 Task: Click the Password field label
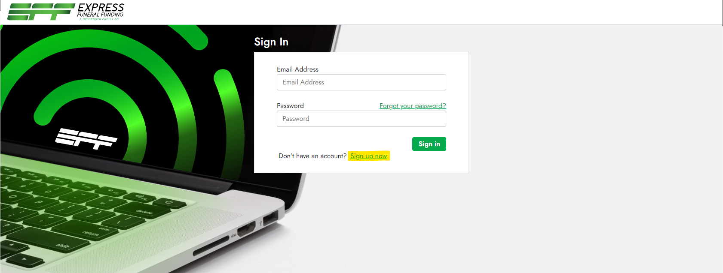290,106
